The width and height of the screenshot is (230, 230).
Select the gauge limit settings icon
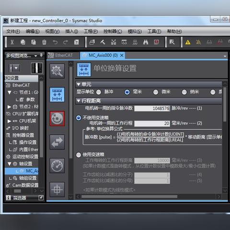(57, 166)
